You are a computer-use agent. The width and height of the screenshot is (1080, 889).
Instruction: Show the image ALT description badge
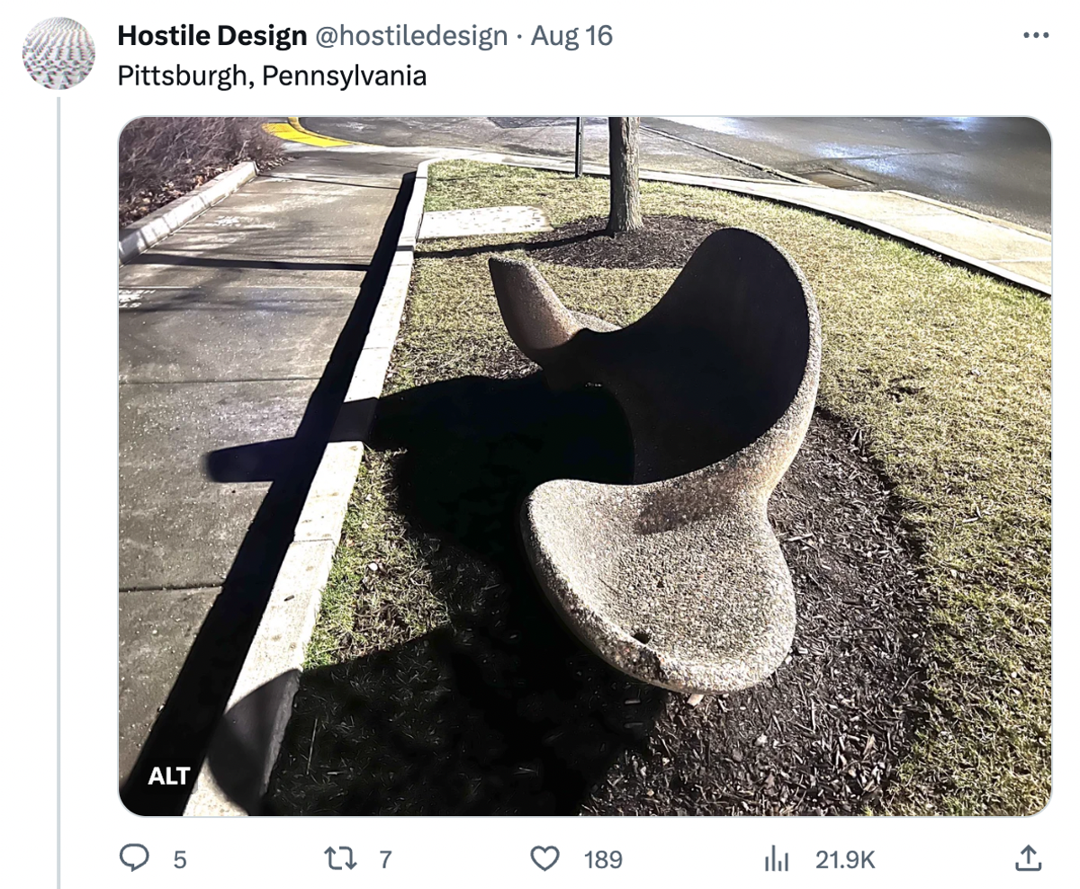click(169, 776)
